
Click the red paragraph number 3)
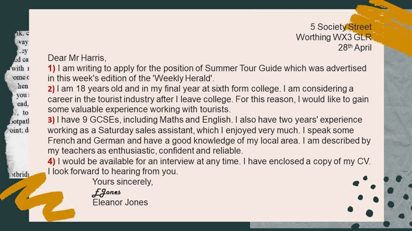pyautogui.click(x=51, y=120)
